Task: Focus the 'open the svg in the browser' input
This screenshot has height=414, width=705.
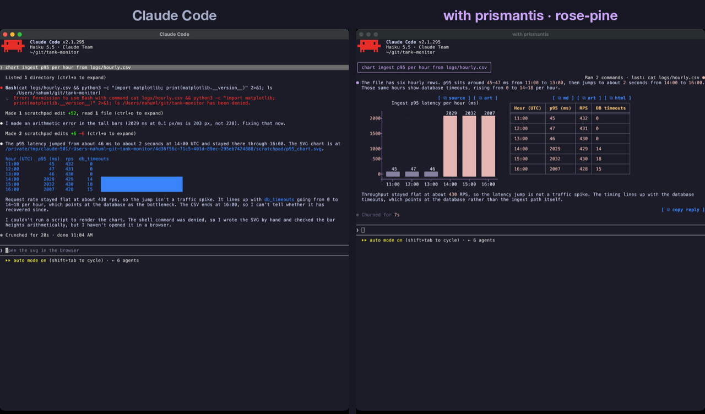Action: pos(174,250)
